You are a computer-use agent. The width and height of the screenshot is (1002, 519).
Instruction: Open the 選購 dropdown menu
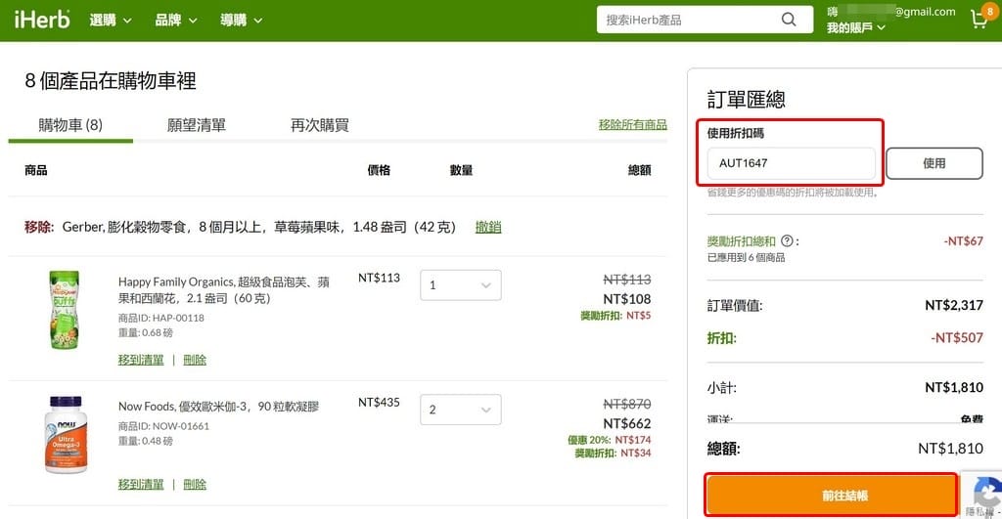tap(111, 21)
